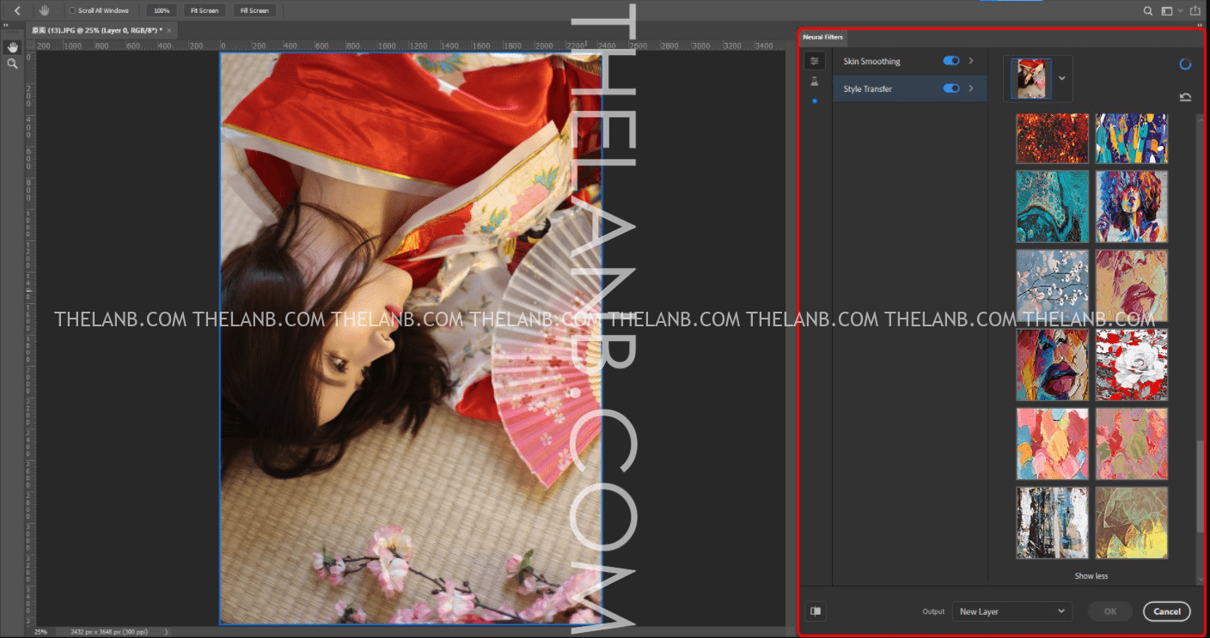
Task: Expand Skin Smoothing settings with its chevron
Action: [971, 61]
